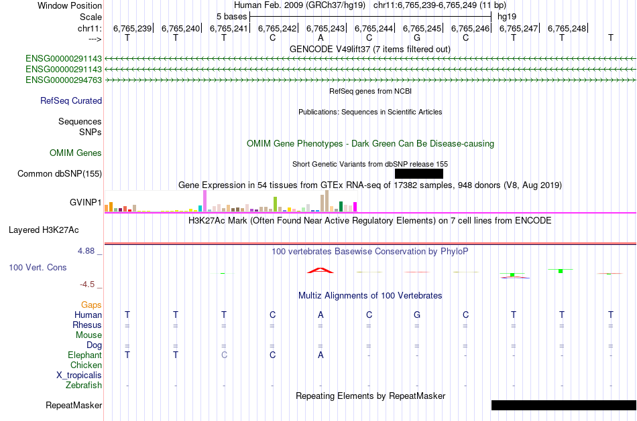The width and height of the screenshot is (637, 421).
Task: Select the GVINP1 expression label
Action: tap(85, 202)
